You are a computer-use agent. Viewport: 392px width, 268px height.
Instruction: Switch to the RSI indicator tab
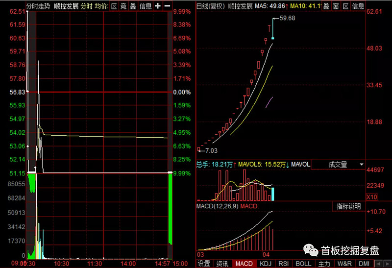point(284,264)
